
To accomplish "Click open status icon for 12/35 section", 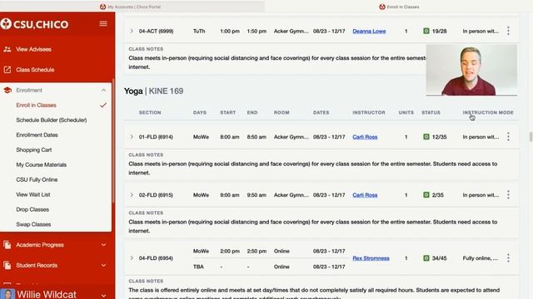I will (426, 136).
